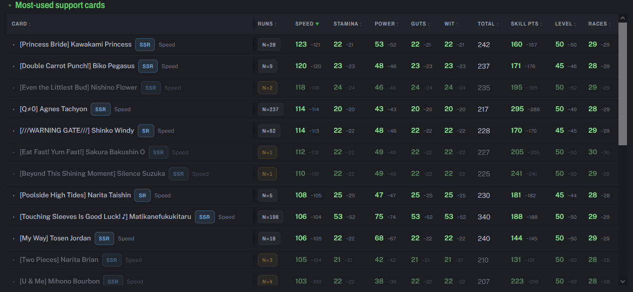
Task: Sort by the GUTS column header
Action: (x=421, y=24)
